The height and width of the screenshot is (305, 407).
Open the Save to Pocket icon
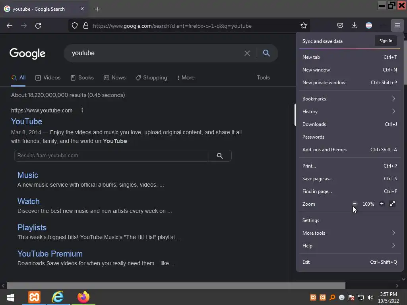point(340,25)
